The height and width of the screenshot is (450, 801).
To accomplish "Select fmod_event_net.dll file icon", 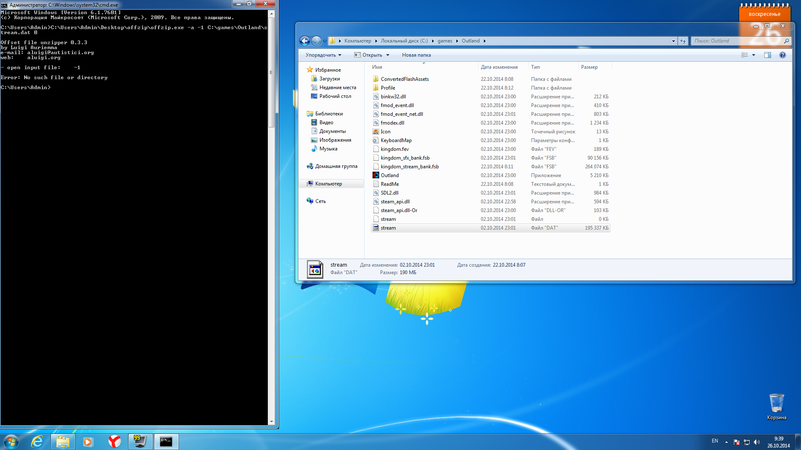I will click(376, 114).
